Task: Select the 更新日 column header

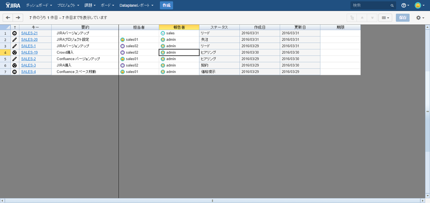Action: point(300,27)
